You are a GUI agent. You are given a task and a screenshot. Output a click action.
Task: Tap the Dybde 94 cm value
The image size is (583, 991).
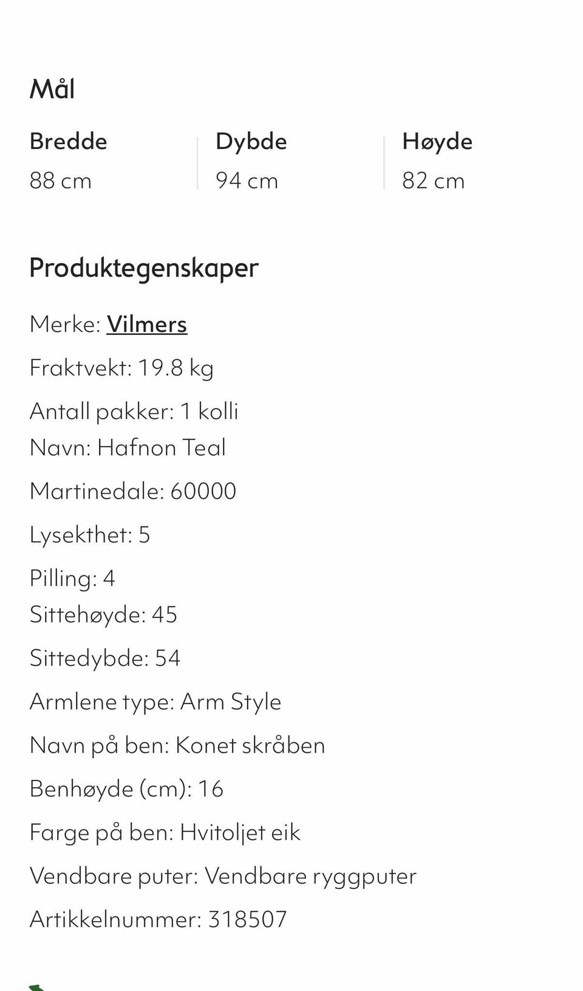pos(247,181)
